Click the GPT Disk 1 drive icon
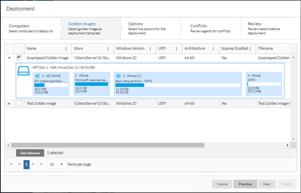Viewport: 301px width, 193px height. 24,71
